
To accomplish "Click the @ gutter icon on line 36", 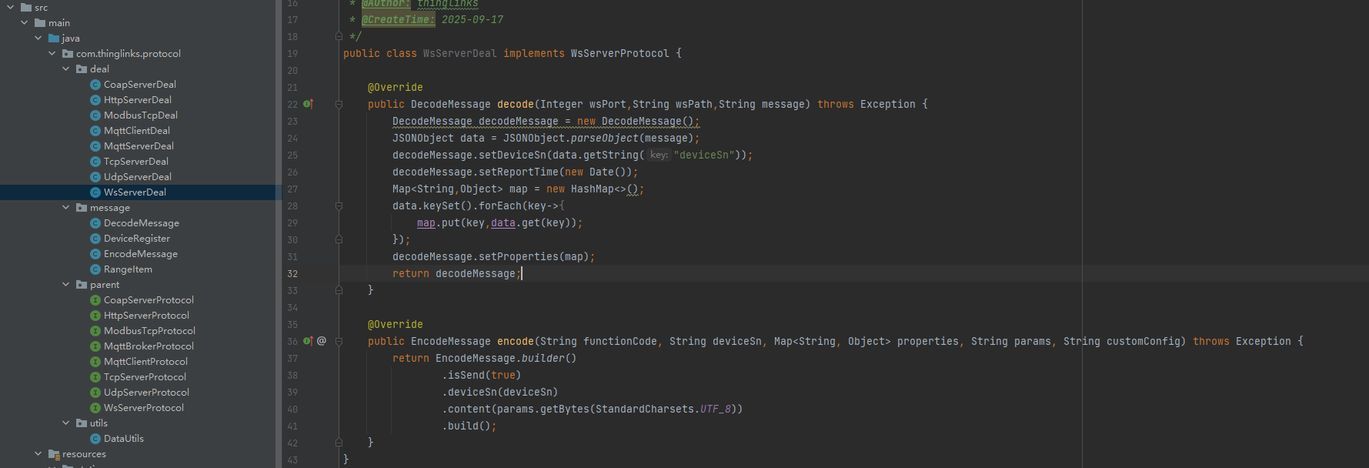I will coord(322,341).
